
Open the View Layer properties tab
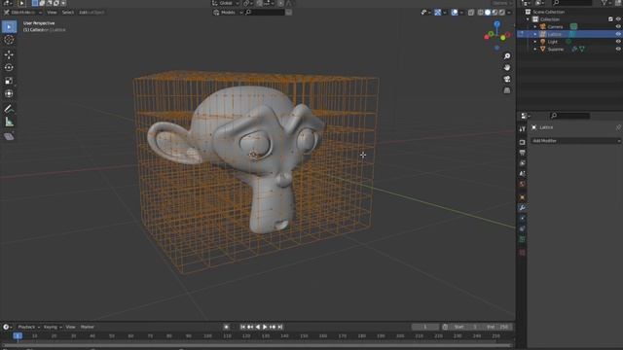coord(522,163)
